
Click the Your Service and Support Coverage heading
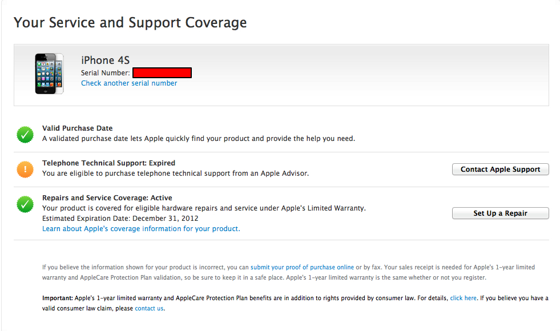[130, 23]
